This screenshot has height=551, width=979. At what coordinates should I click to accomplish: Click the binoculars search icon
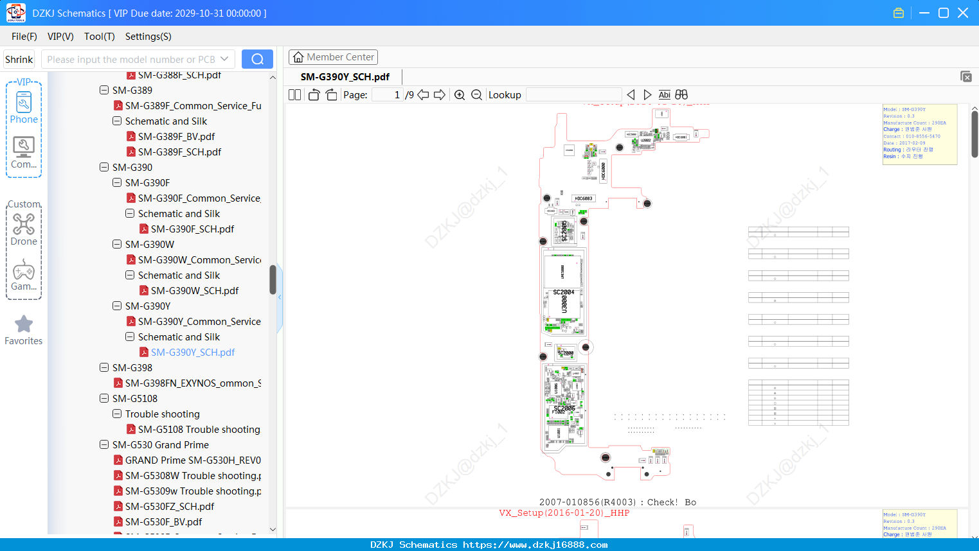click(681, 94)
